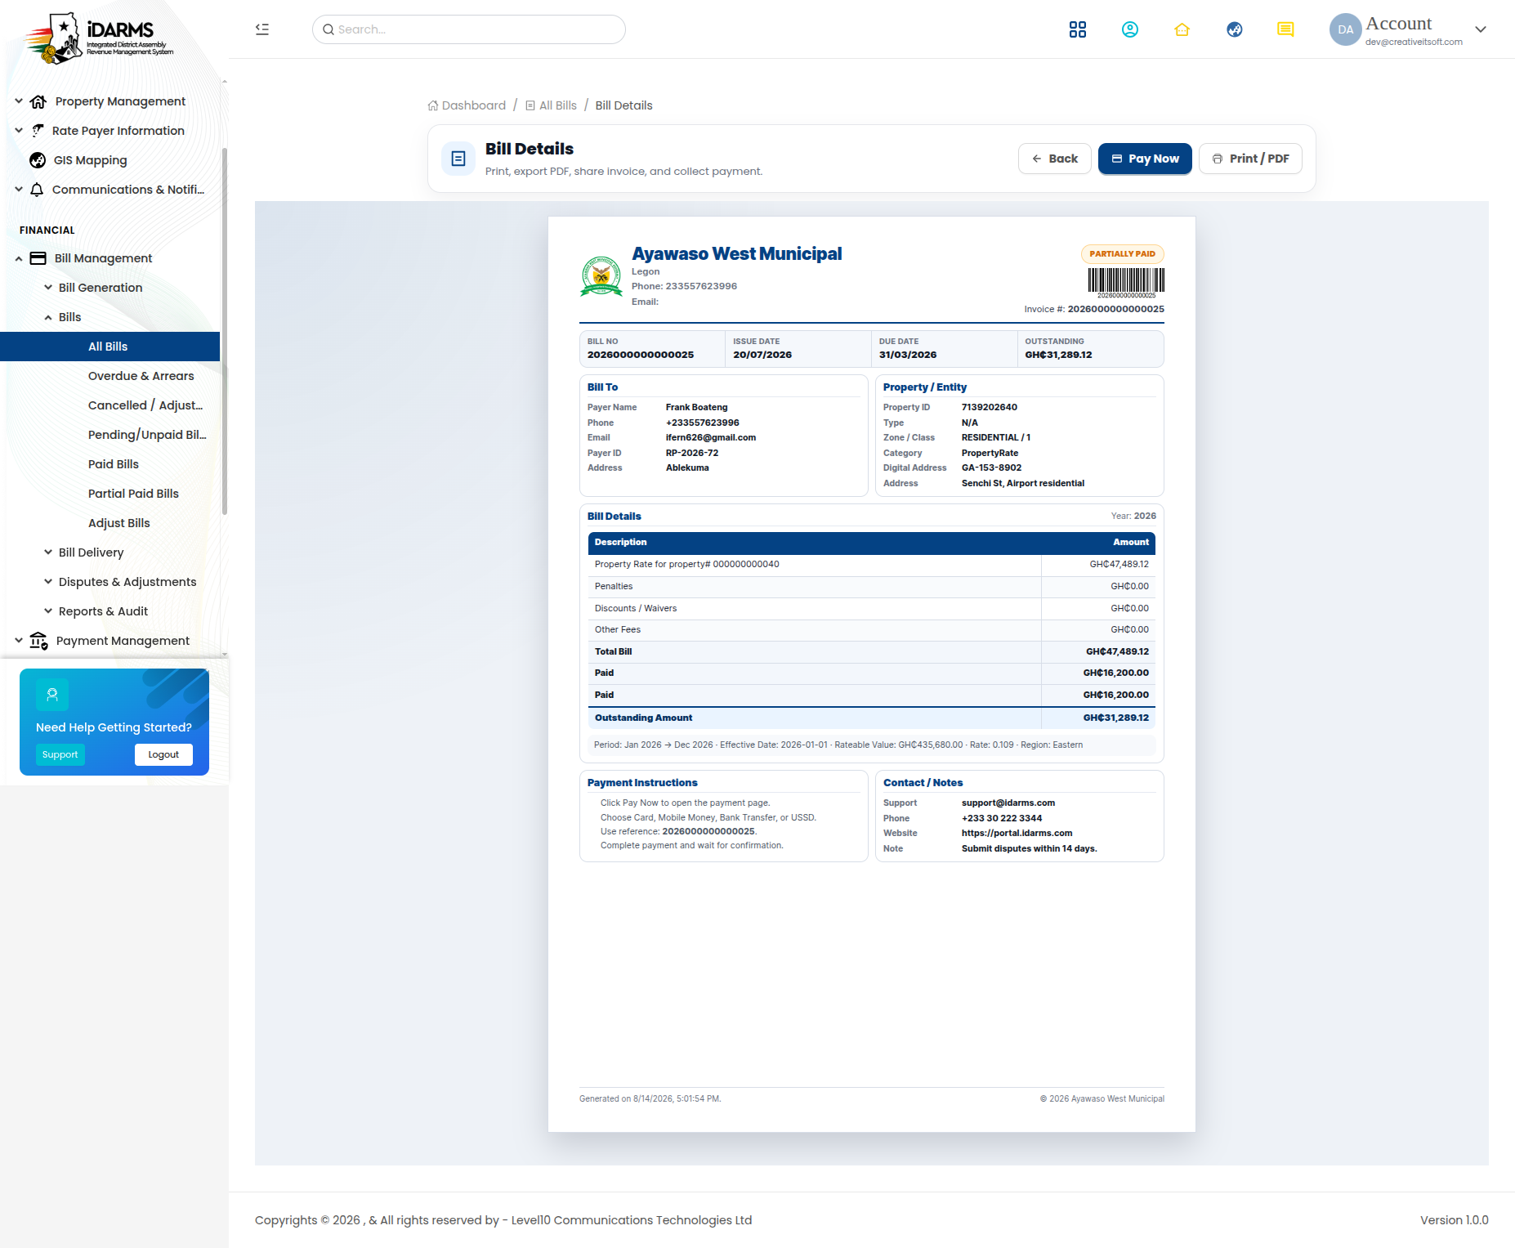This screenshot has width=1515, height=1248.
Task: Click the Search input field
Action: pos(469,29)
